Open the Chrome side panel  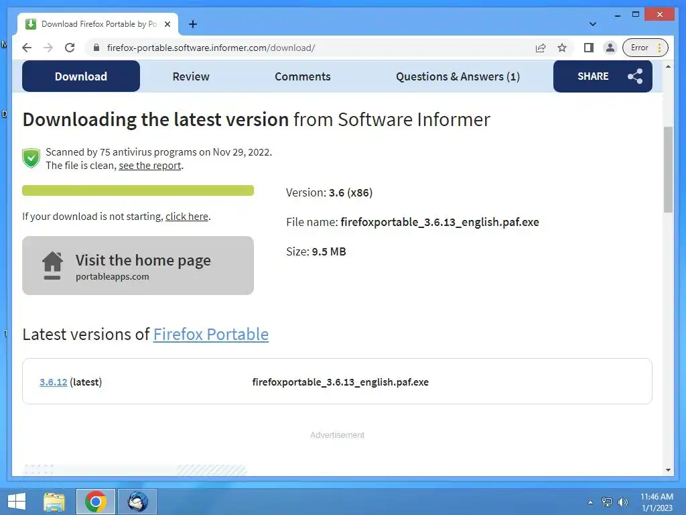589,48
